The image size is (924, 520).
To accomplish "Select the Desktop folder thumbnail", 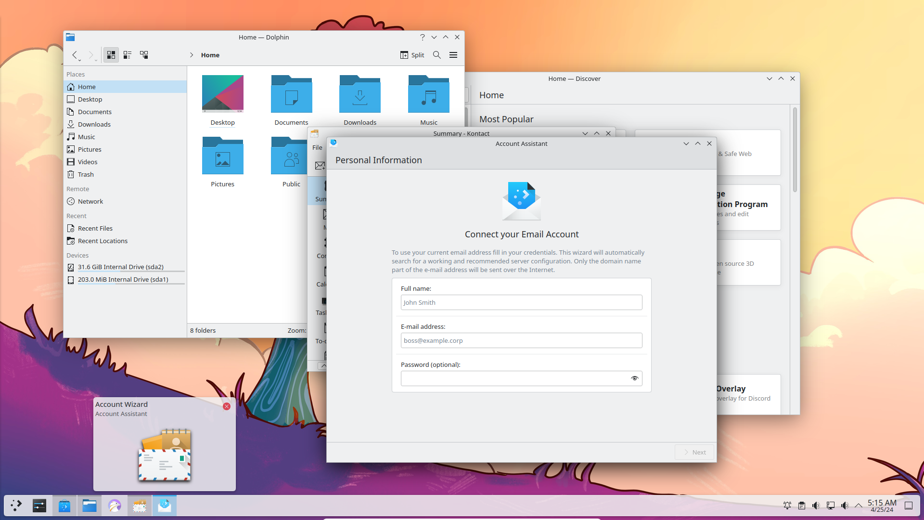I will 223,93.
